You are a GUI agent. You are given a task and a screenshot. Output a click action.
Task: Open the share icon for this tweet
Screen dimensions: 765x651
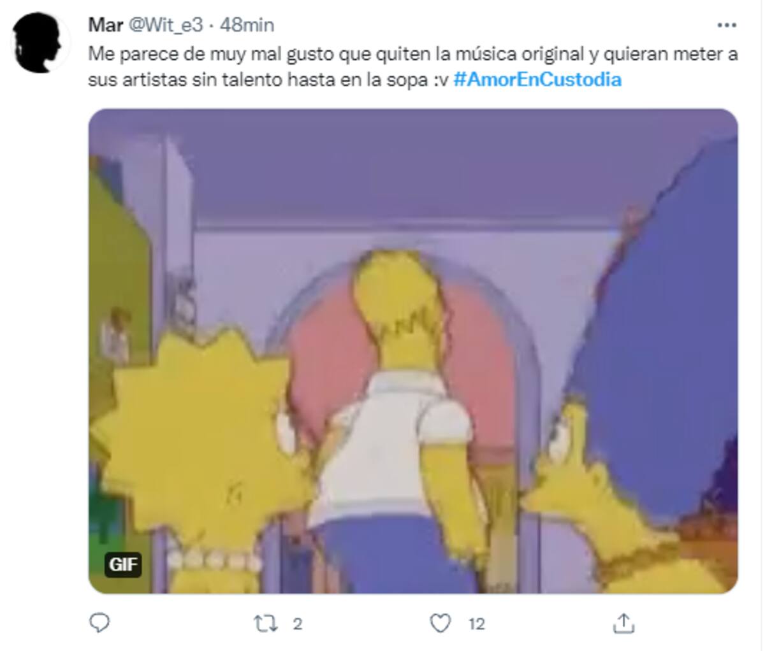(624, 623)
